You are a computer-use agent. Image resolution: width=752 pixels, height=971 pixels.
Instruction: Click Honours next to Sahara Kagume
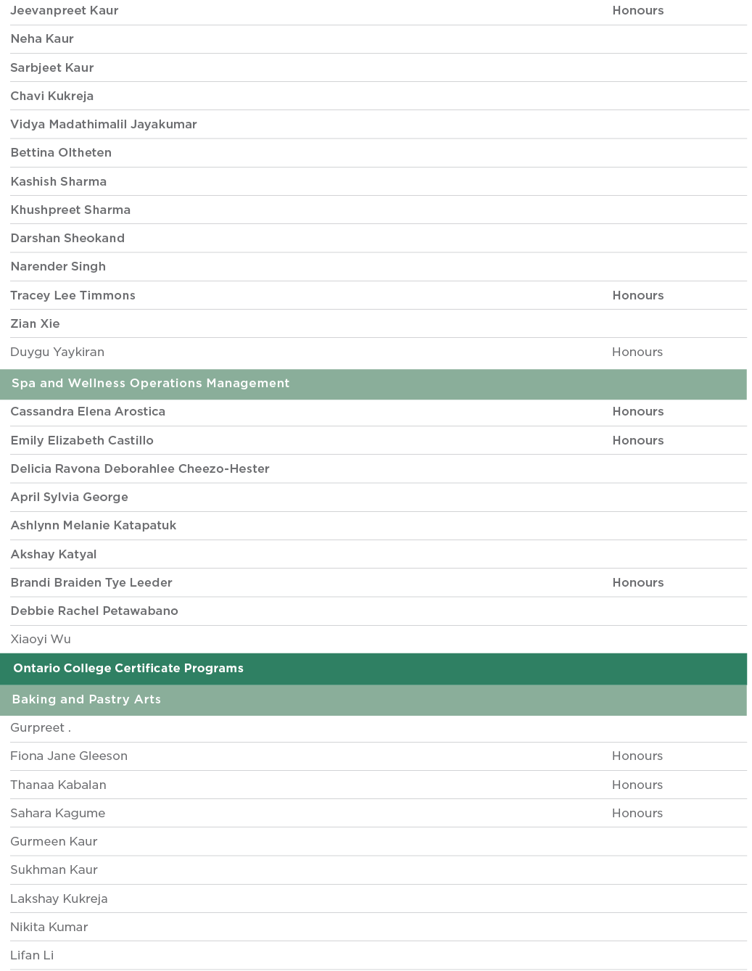tap(637, 814)
